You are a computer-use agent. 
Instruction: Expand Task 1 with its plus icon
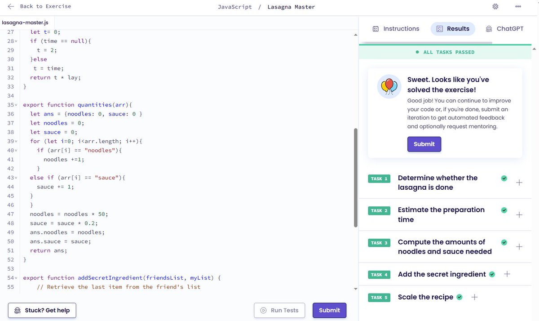pyautogui.click(x=519, y=183)
